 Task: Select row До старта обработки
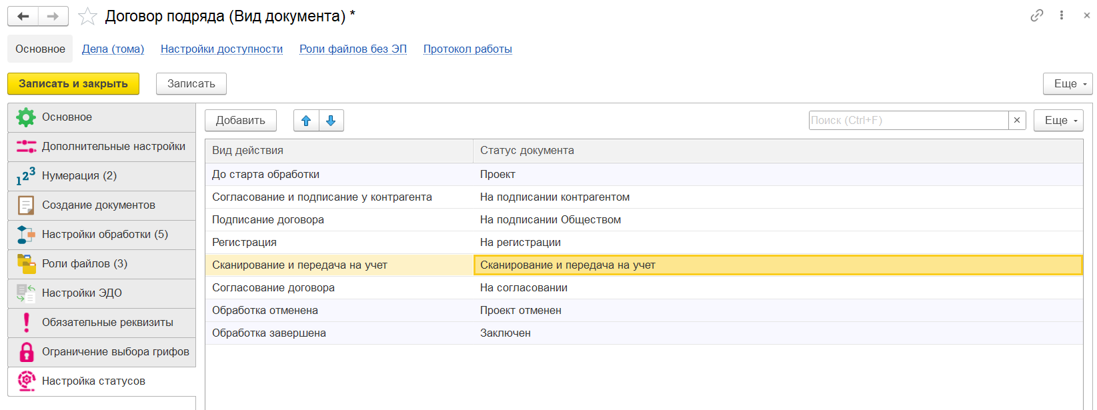tap(644, 175)
